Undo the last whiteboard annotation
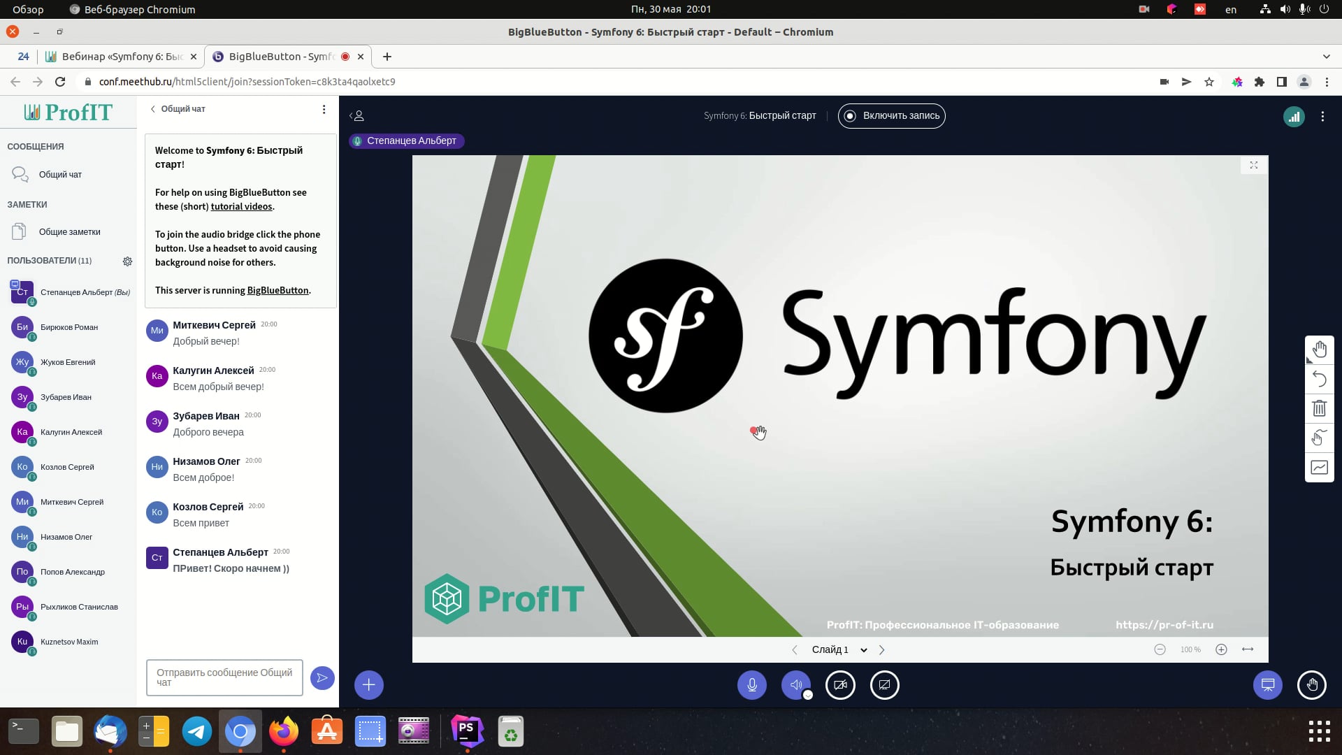Viewport: 1342px width, 755px height. coord(1319,379)
